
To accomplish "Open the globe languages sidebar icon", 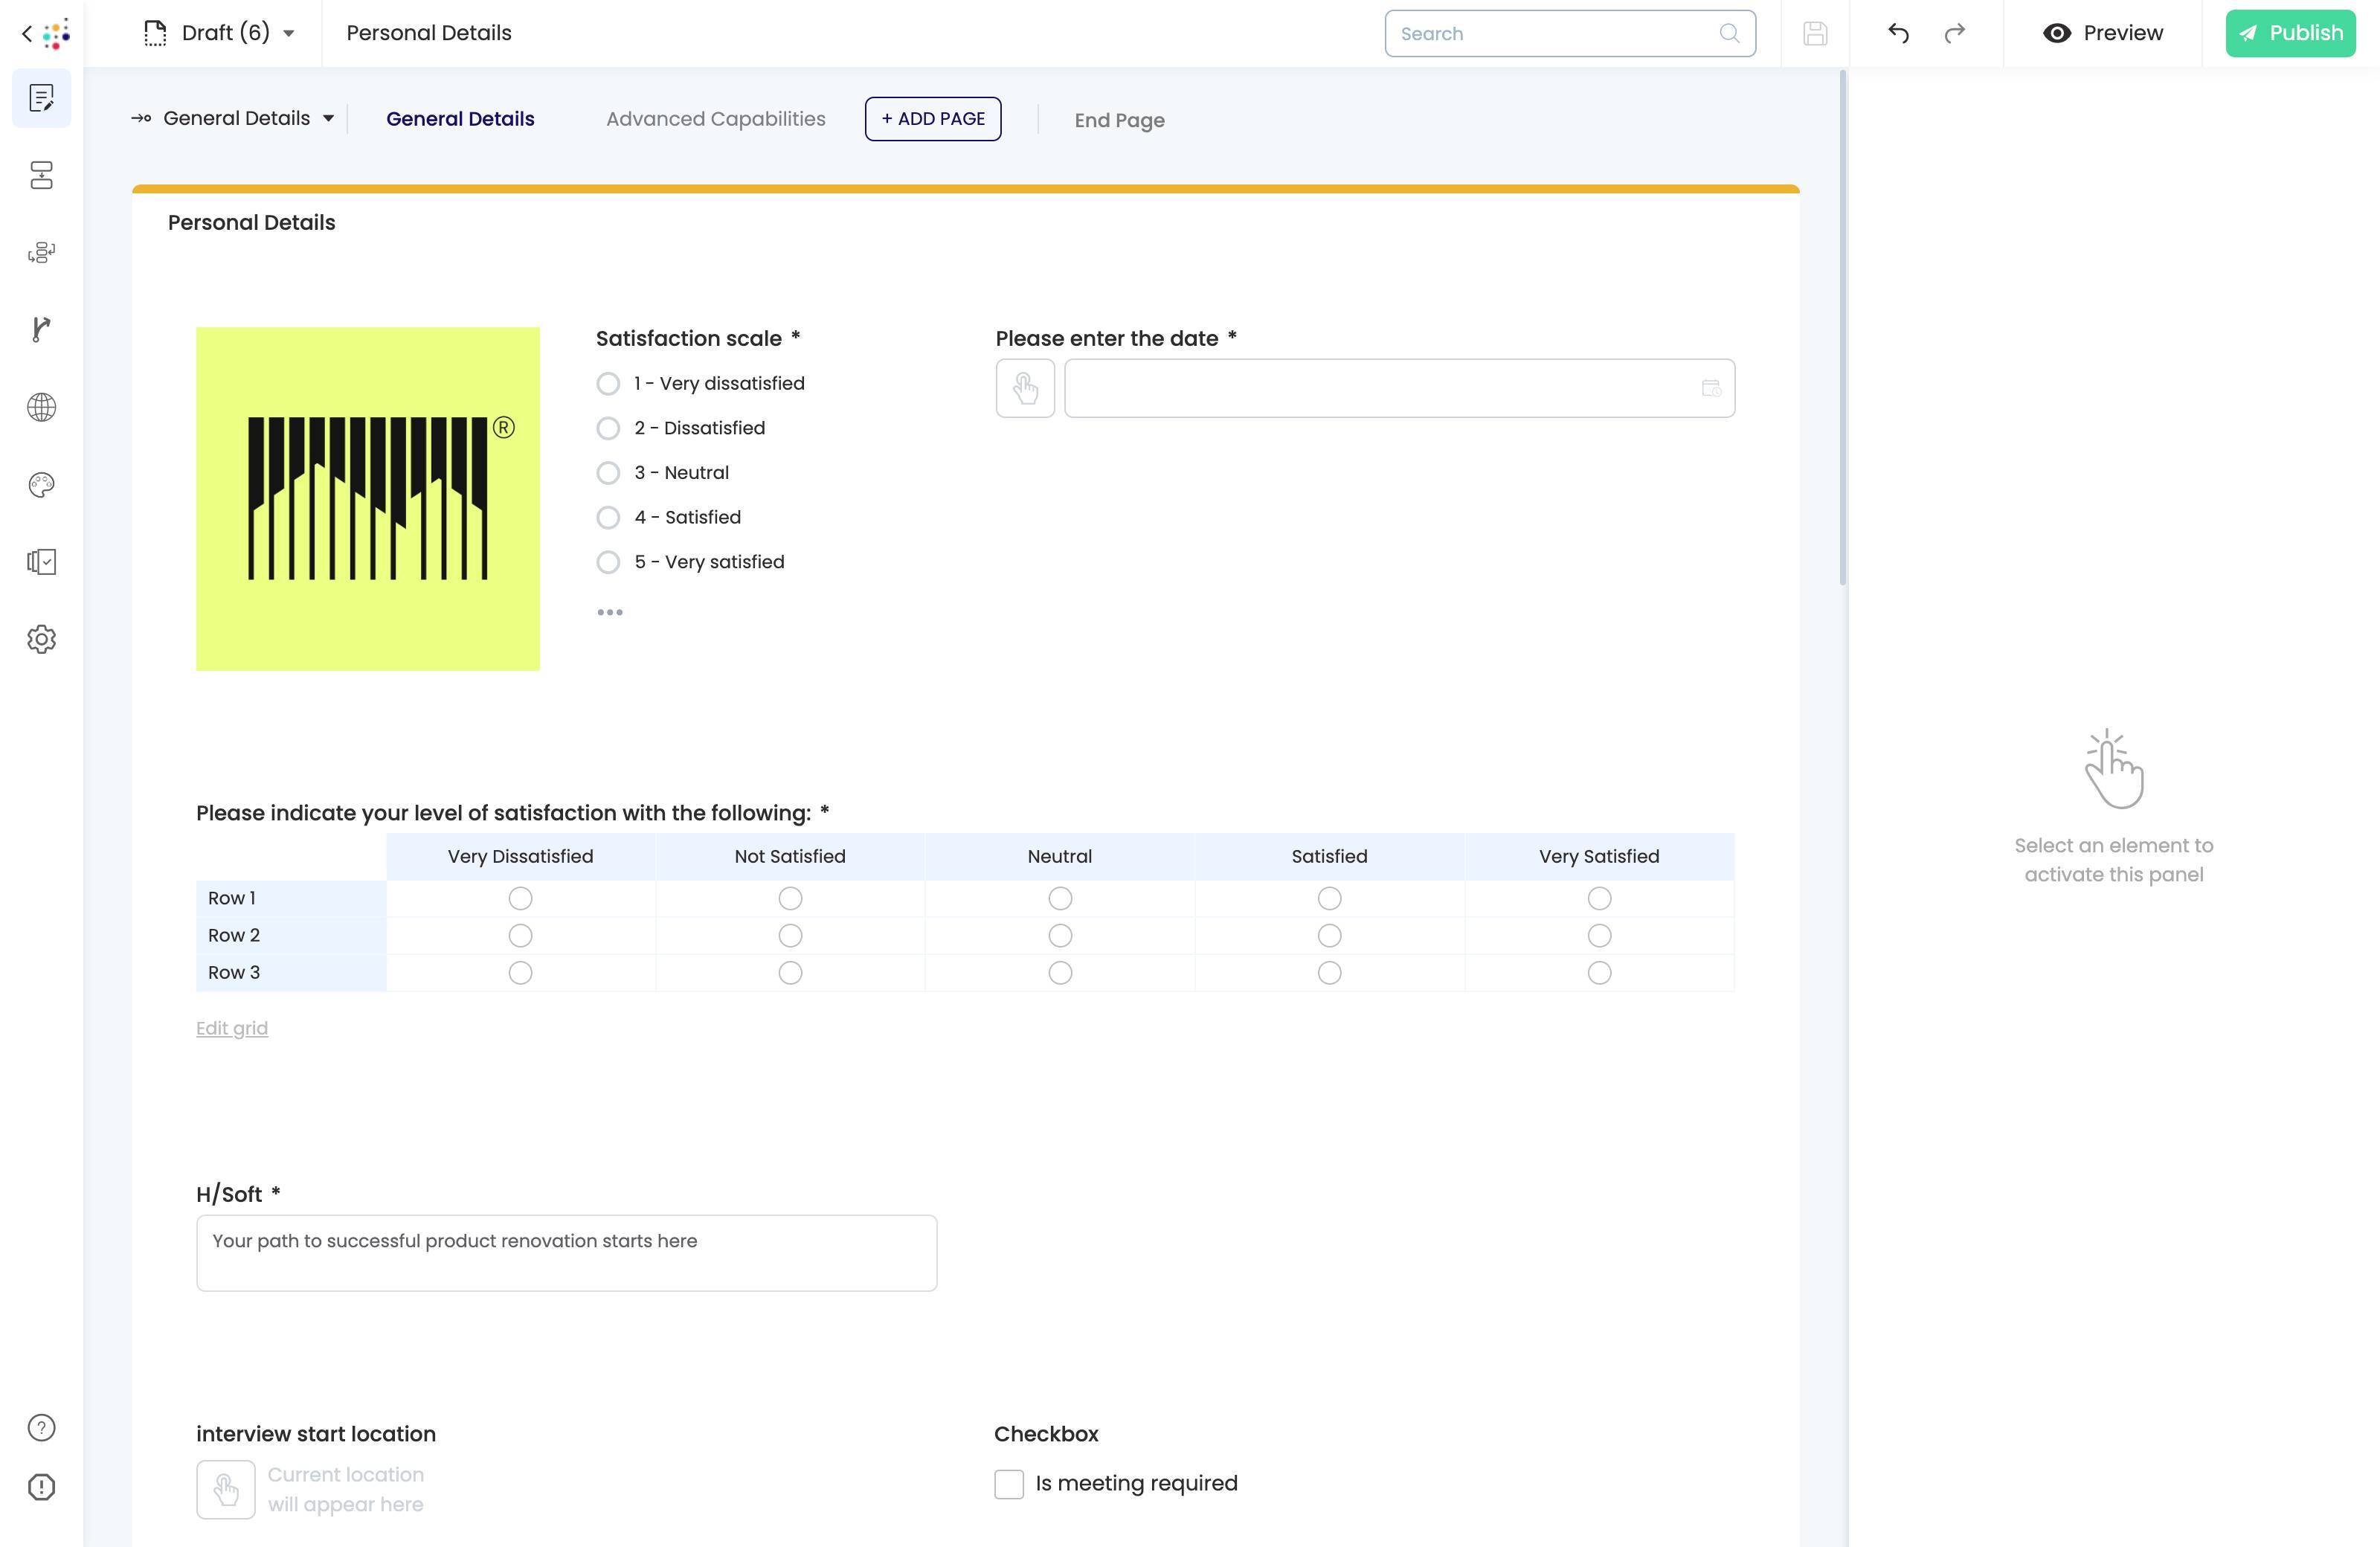I will (41, 407).
